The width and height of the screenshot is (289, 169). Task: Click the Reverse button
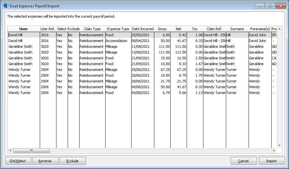(45, 161)
